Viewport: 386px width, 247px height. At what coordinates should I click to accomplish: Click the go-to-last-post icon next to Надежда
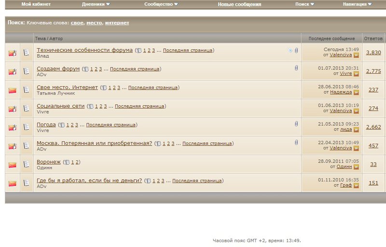point(357,93)
